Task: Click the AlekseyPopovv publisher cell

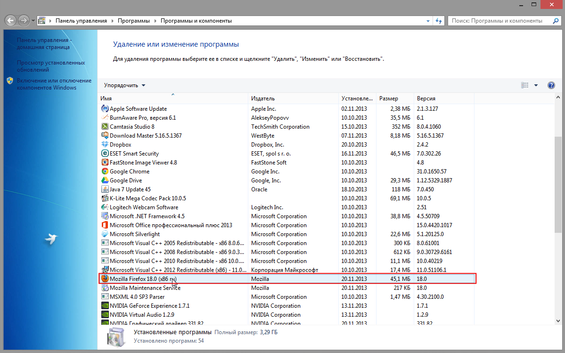Action: (270, 117)
